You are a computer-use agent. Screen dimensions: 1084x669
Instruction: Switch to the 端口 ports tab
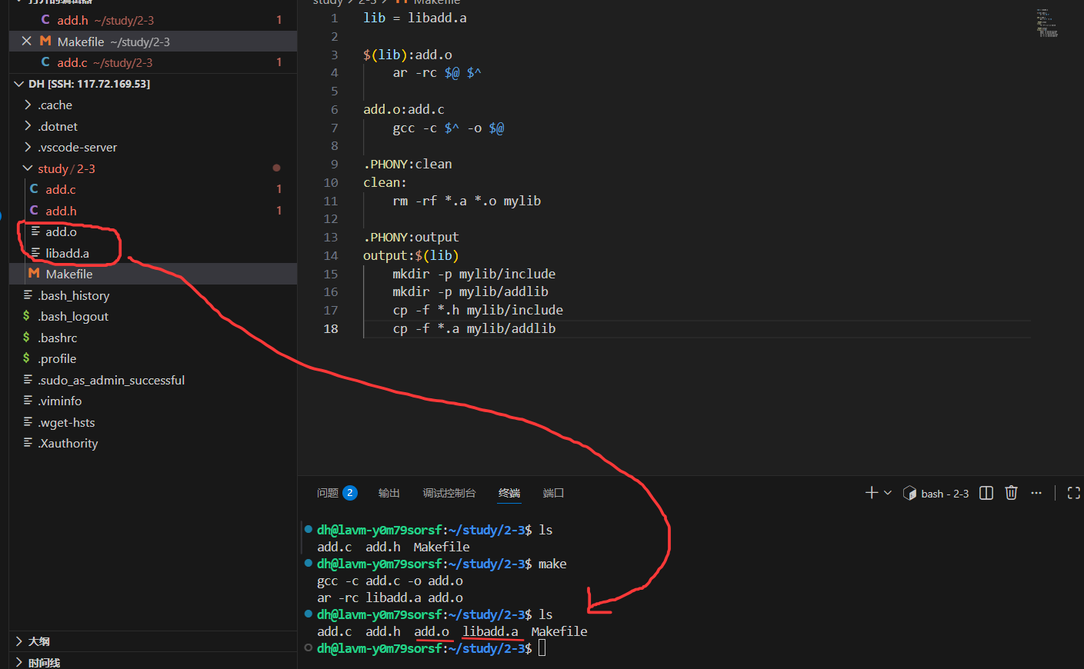(x=554, y=493)
